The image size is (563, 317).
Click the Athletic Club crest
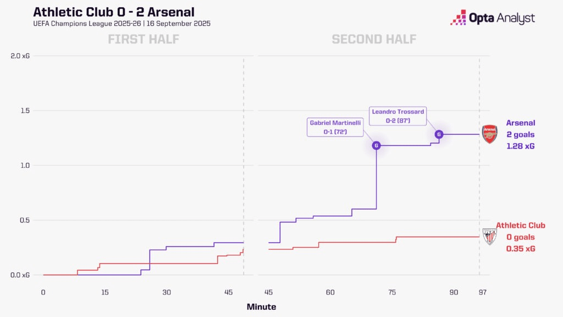point(489,237)
